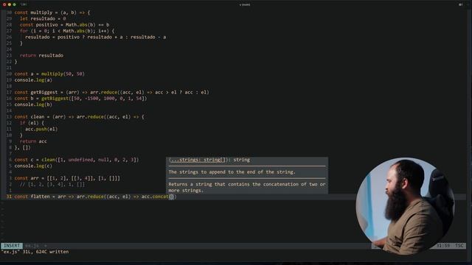Place cursor on "const multiply = (a, b) => {" line
The width and height of the screenshot is (472, 265).
pyautogui.click(x=52, y=13)
